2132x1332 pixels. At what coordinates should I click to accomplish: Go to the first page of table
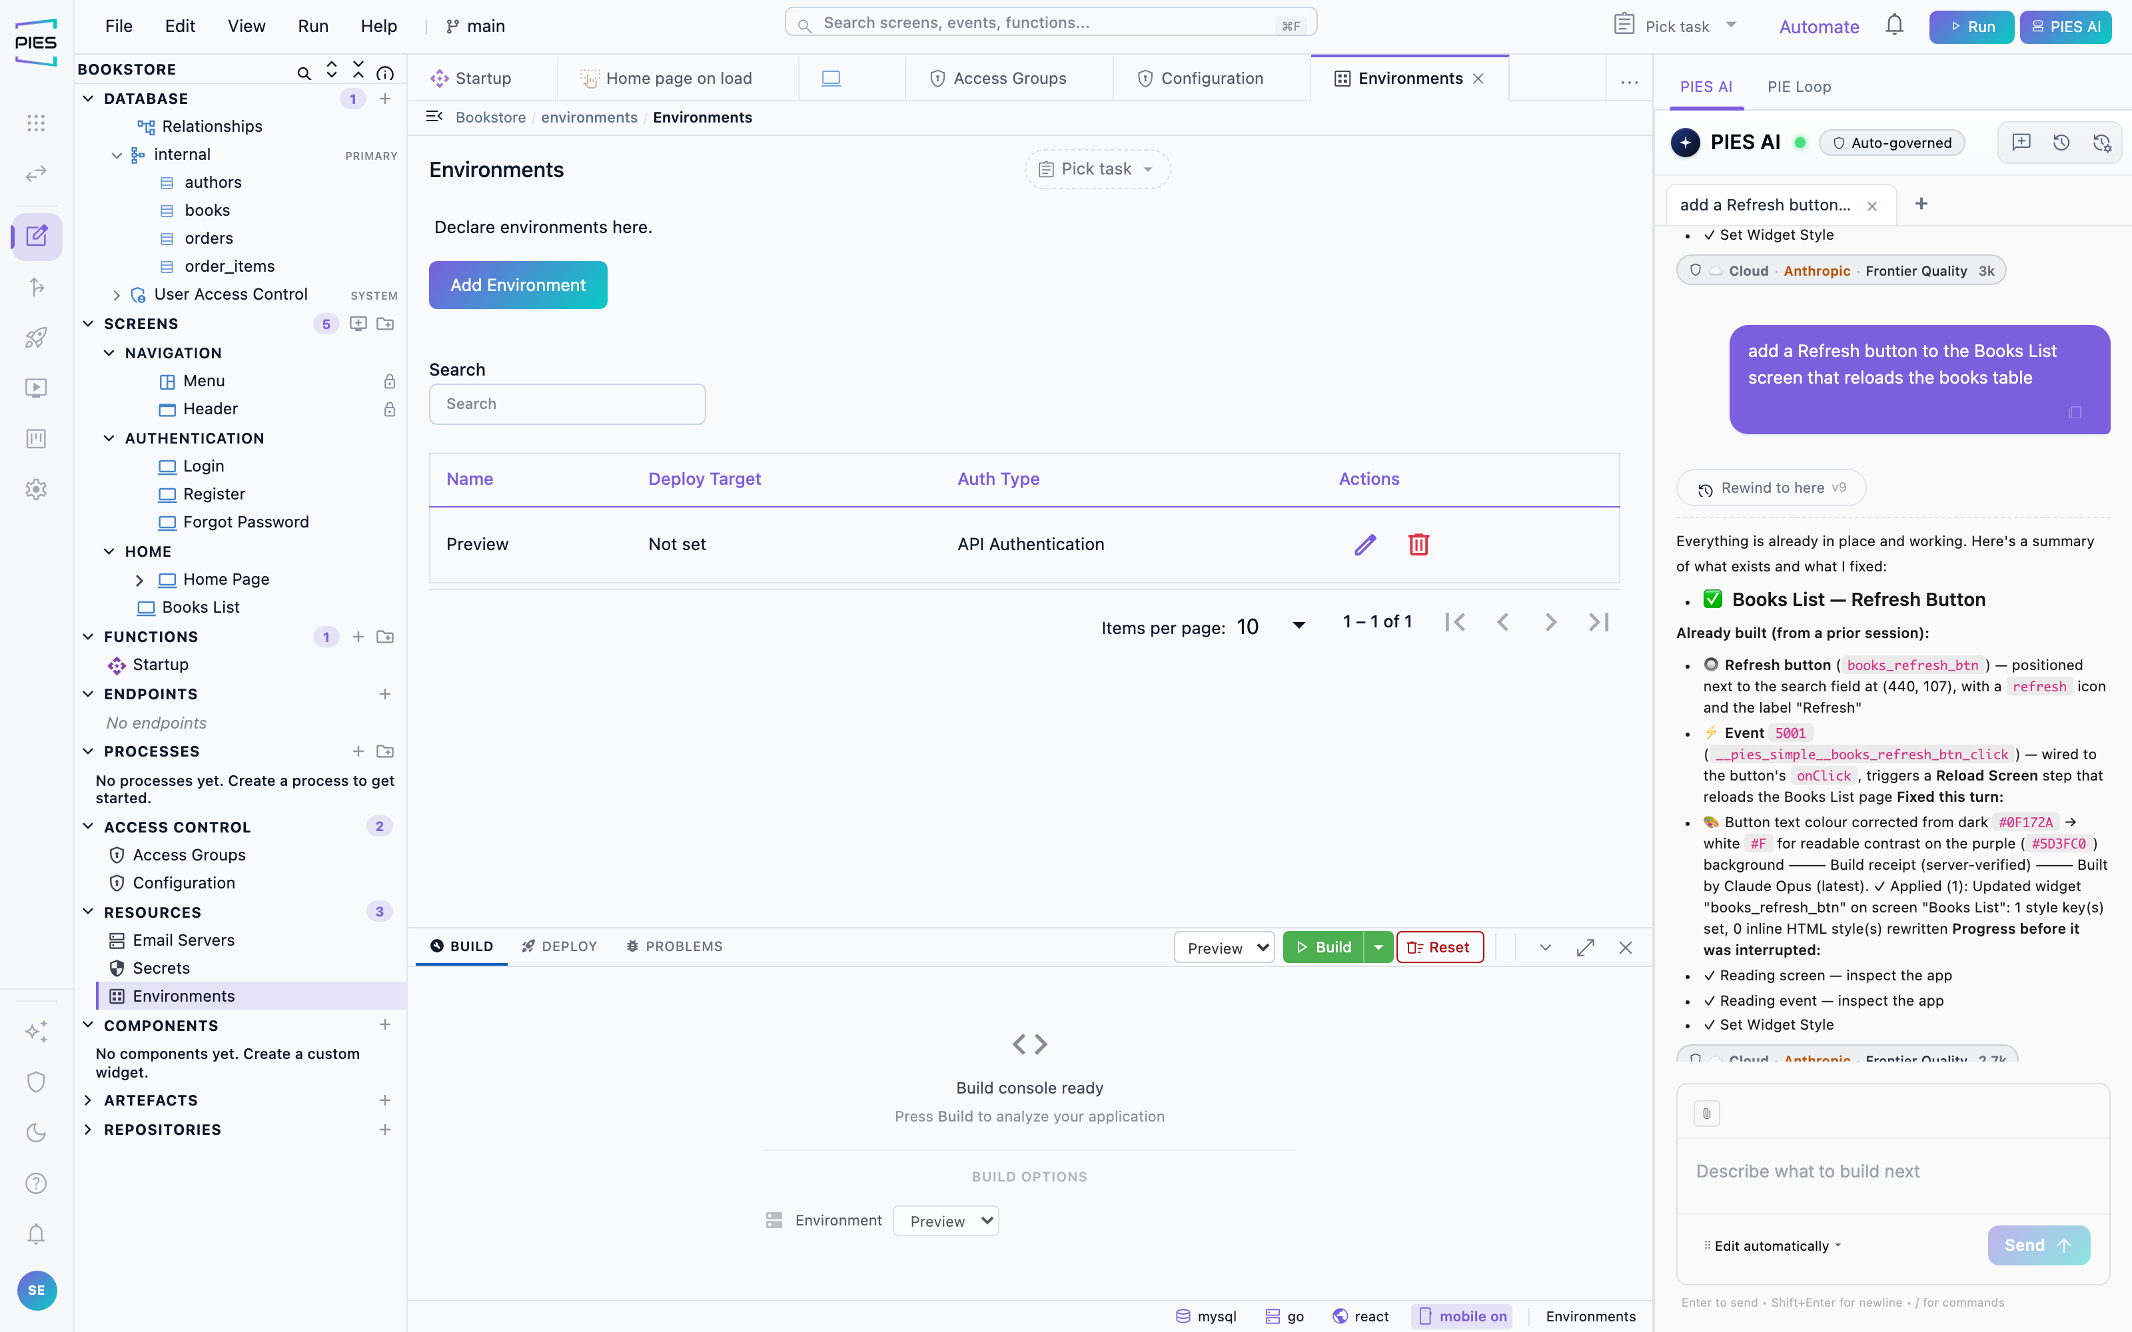pos(1455,622)
